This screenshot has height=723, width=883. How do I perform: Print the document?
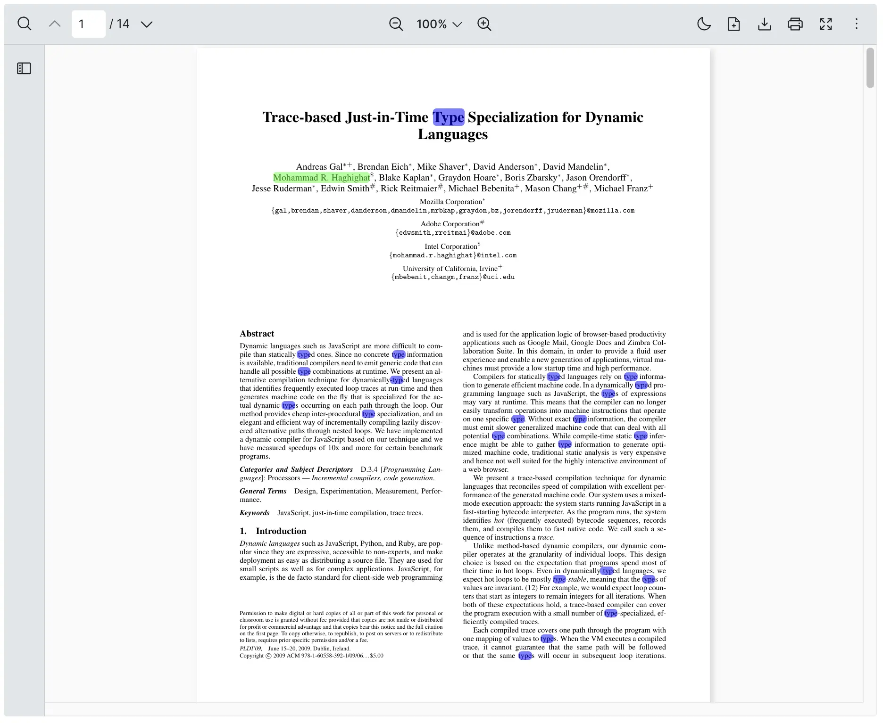[x=795, y=24]
